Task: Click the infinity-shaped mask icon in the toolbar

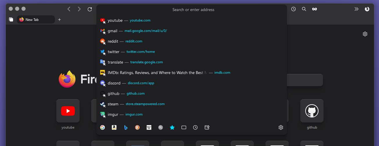Action: (314, 9)
